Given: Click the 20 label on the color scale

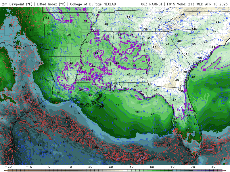Looking at the screenshot, I should coord(90,167).
